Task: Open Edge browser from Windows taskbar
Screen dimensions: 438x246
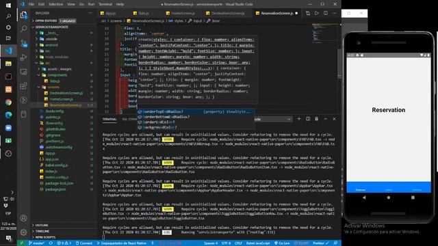Action: (x=8, y=115)
